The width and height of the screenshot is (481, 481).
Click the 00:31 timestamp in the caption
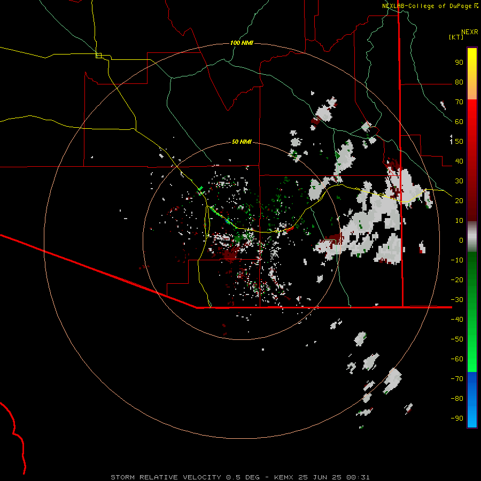pos(358,477)
